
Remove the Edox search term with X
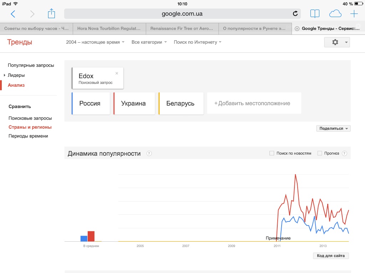(x=117, y=74)
